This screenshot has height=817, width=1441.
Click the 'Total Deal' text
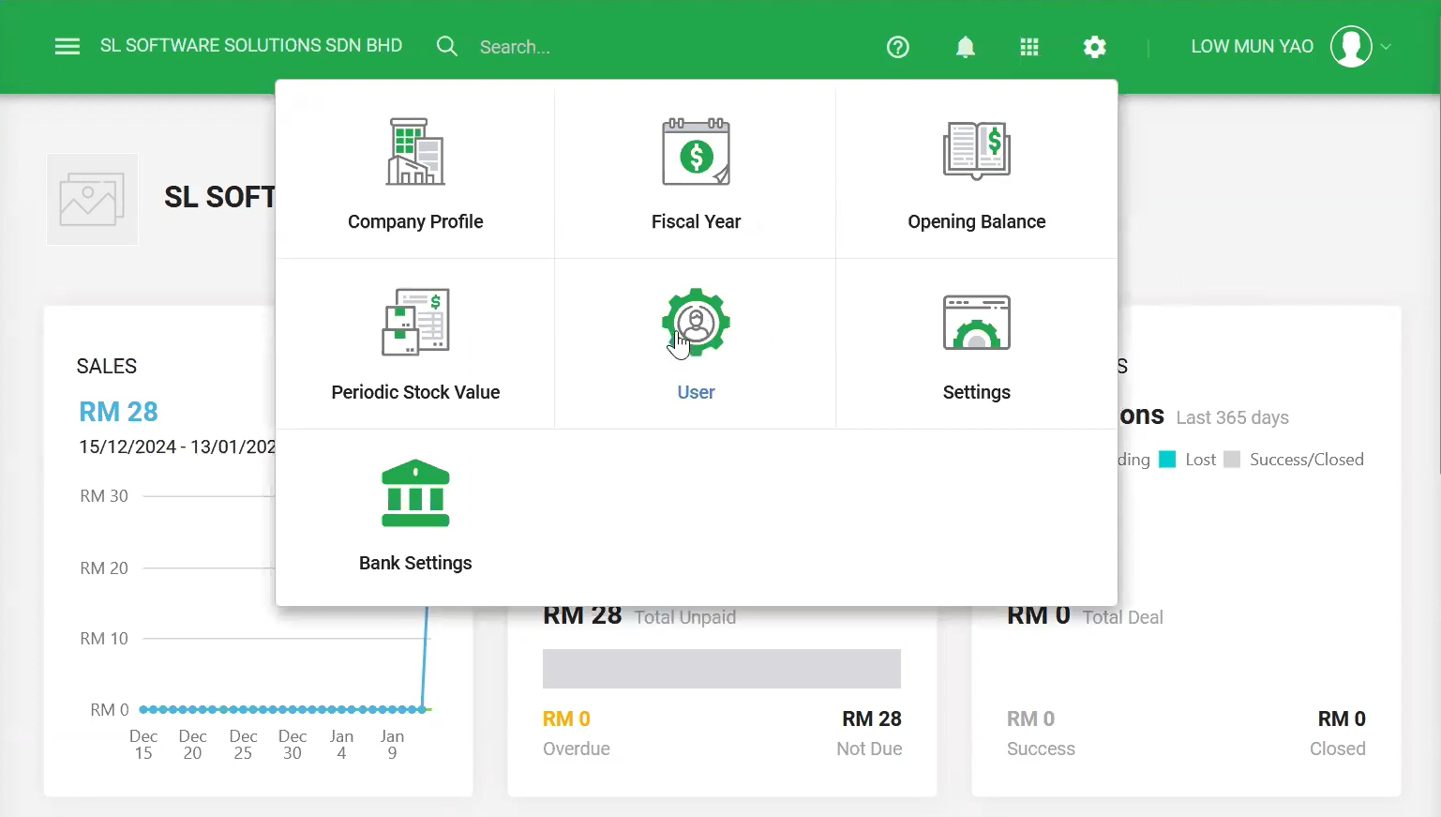click(x=1123, y=617)
